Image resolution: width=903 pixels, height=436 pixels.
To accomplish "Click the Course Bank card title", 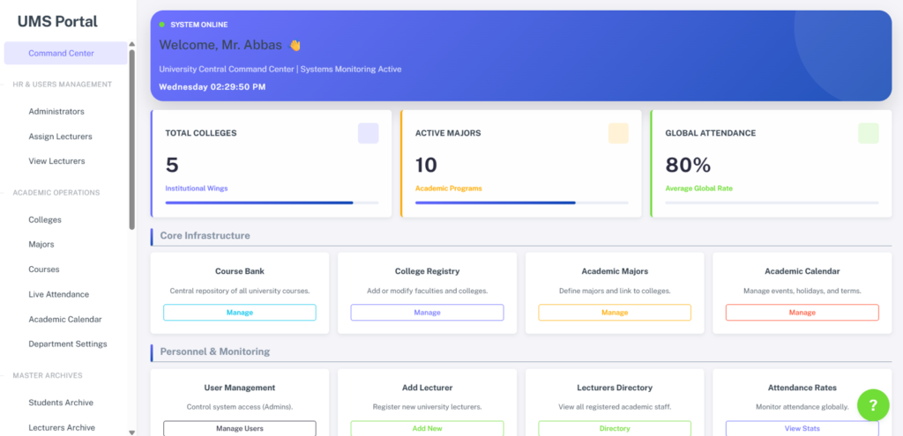I will tap(240, 271).
